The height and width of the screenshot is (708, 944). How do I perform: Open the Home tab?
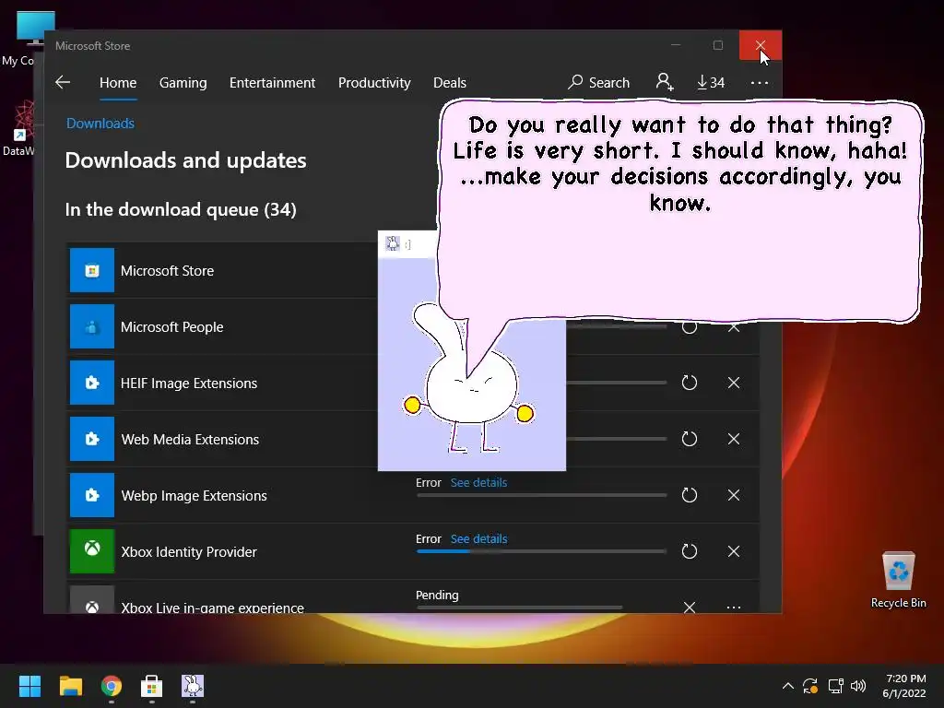[x=118, y=82]
